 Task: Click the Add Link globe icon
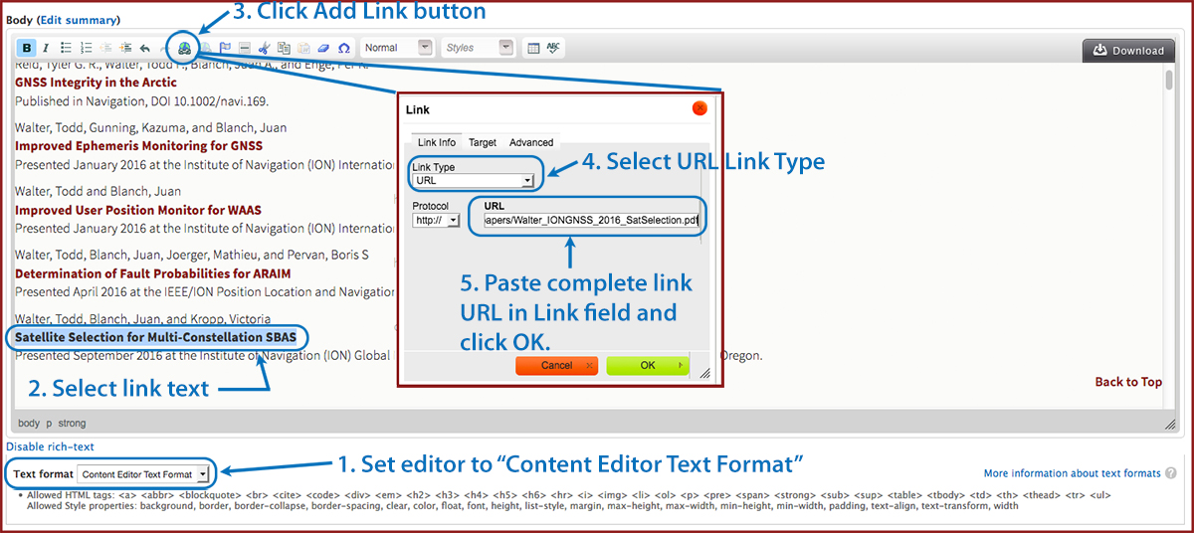point(185,48)
